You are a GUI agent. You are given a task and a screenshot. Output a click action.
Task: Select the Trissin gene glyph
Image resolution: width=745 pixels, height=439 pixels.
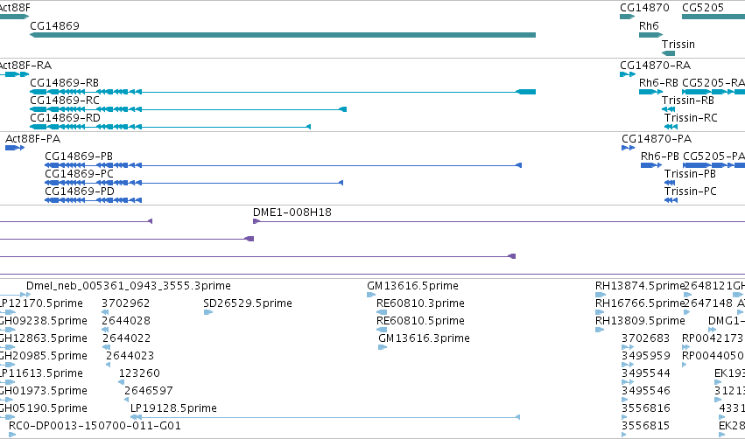click(x=668, y=53)
